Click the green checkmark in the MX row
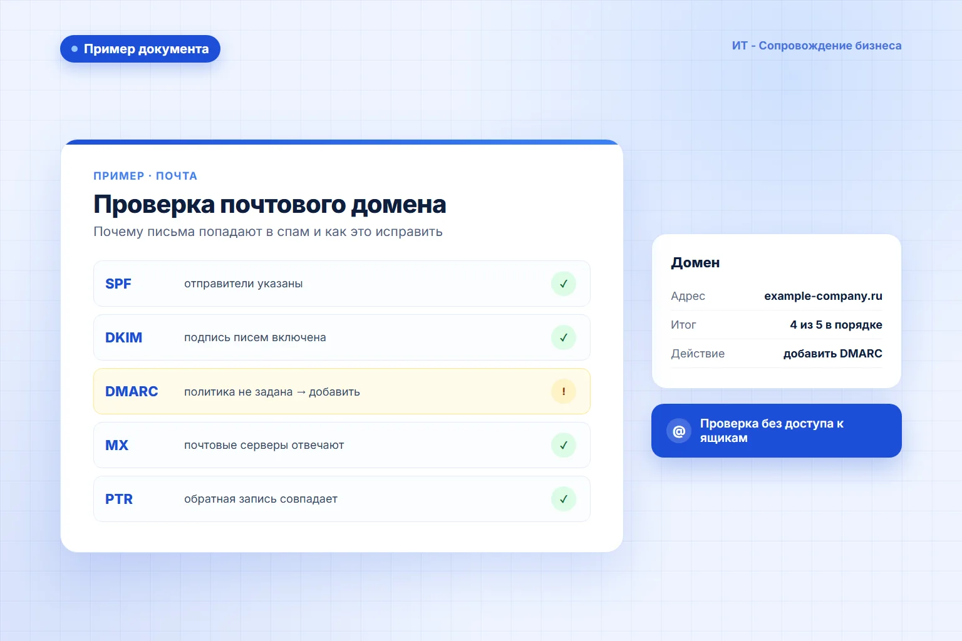 click(563, 445)
